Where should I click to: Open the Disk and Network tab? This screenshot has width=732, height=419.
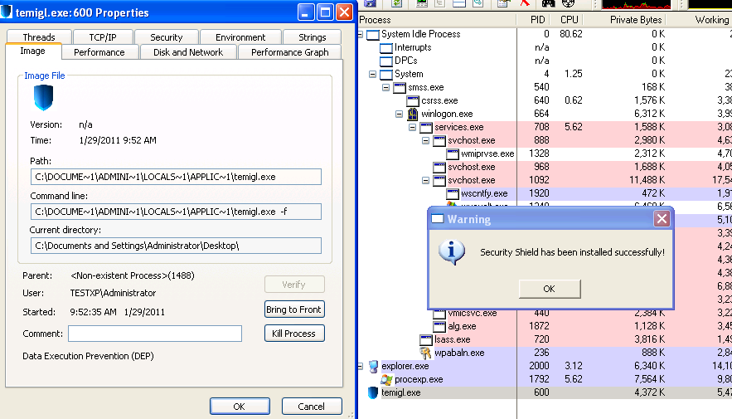188,51
